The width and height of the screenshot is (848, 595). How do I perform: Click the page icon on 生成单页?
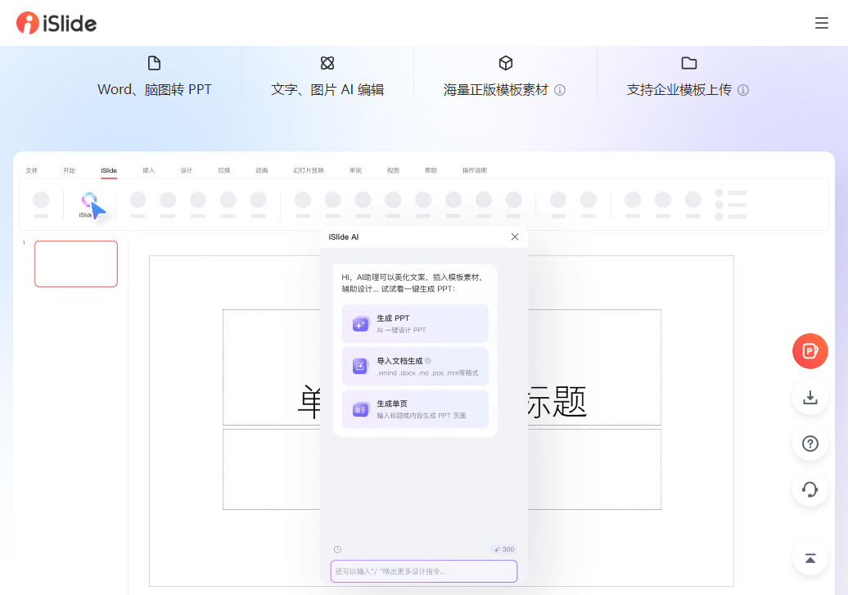[x=361, y=409]
